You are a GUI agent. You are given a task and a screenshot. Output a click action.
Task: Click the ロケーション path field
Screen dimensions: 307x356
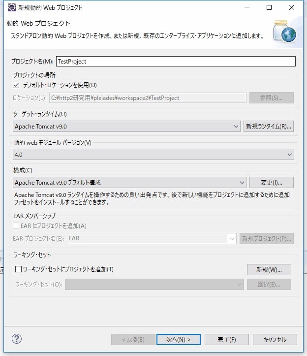(x=148, y=98)
